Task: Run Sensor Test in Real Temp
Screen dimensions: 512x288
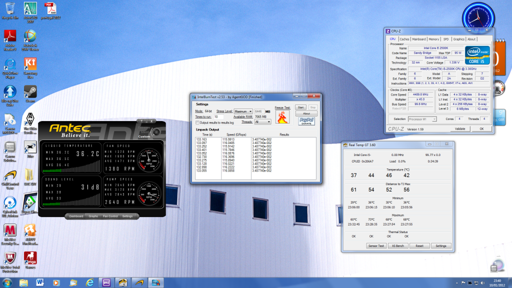Action: tap(376, 246)
